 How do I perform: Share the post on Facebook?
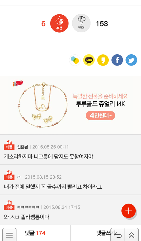[117, 60]
